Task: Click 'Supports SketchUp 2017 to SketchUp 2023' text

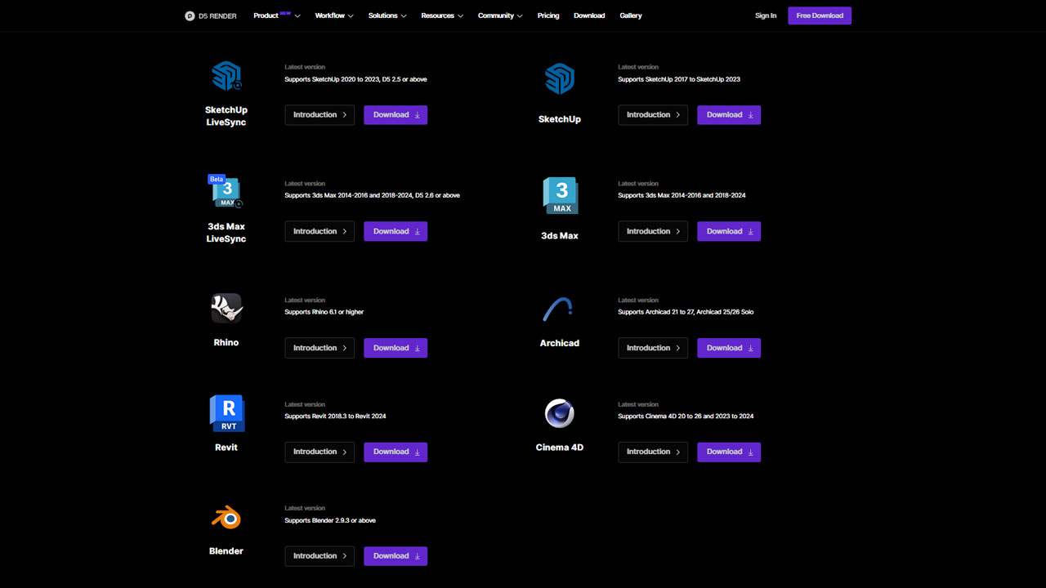Action: click(x=679, y=79)
